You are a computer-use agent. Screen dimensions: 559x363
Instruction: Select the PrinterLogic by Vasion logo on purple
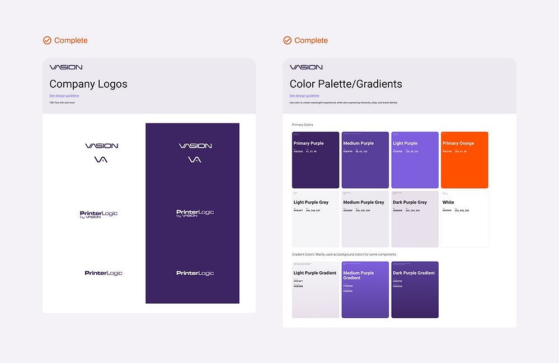pyautogui.click(x=195, y=213)
